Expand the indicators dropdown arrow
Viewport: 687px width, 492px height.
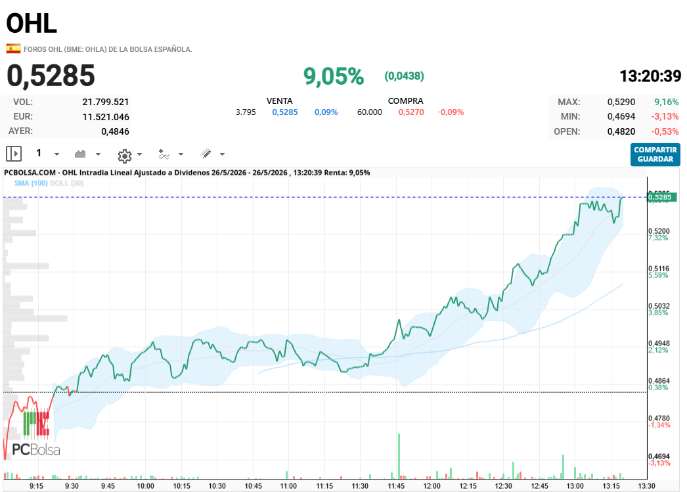pyautogui.click(x=181, y=154)
